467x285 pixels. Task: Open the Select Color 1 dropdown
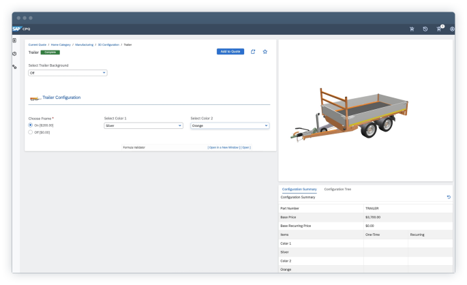click(143, 125)
